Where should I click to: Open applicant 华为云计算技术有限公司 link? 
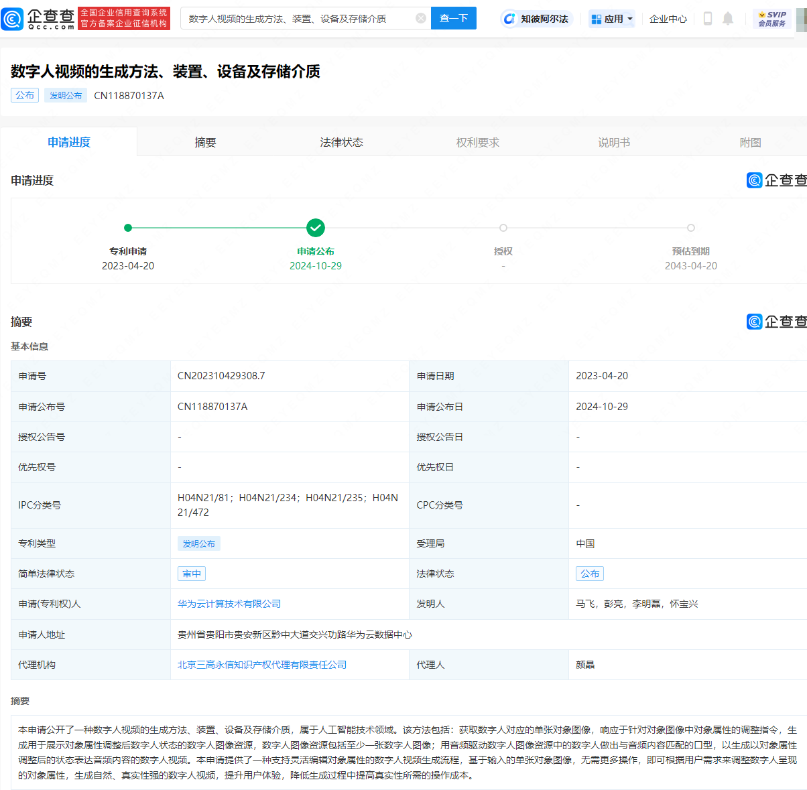pos(229,604)
